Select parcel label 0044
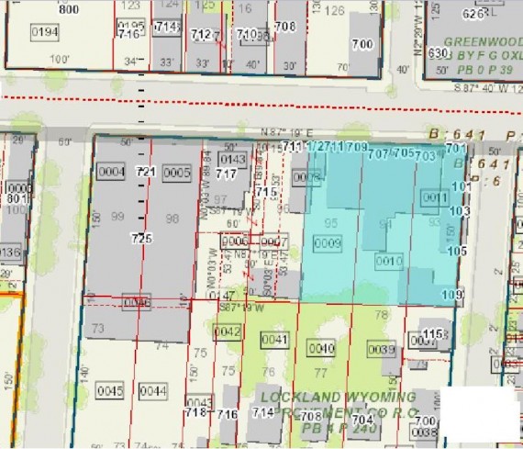This screenshot has height=449, width=523. pyautogui.click(x=153, y=391)
